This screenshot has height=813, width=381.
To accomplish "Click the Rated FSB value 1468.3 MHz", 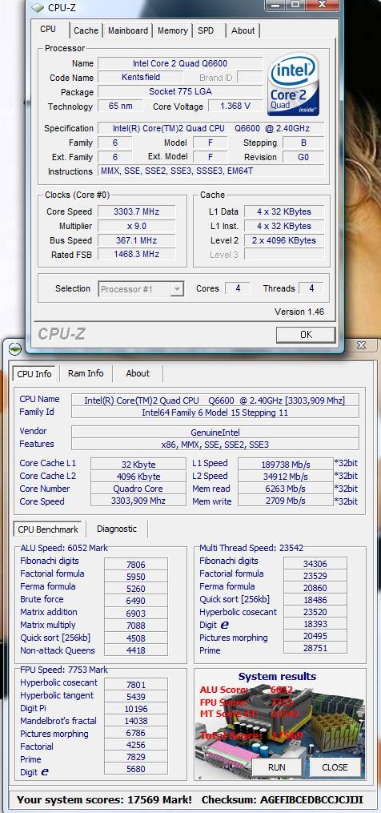I will point(136,254).
